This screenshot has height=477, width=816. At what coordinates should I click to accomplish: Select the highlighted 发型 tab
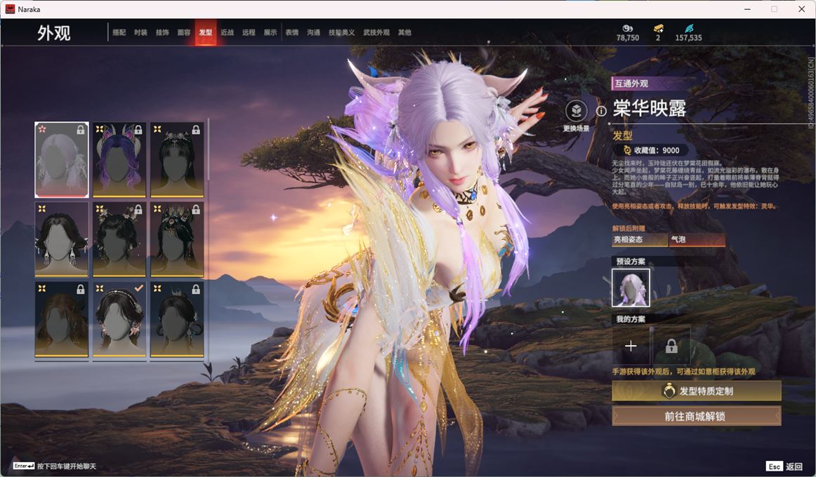206,32
